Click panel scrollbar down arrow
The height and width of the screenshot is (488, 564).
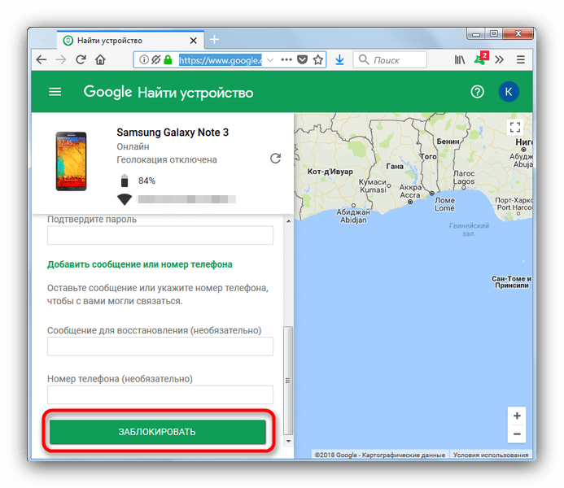click(x=288, y=441)
